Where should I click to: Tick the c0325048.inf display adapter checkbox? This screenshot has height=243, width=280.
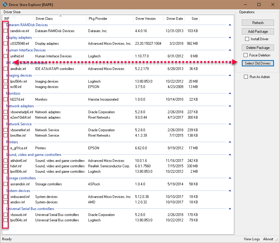(5, 43)
